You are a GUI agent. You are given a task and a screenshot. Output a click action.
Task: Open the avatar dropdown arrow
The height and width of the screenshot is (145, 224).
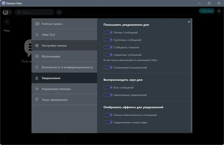(10, 12)
